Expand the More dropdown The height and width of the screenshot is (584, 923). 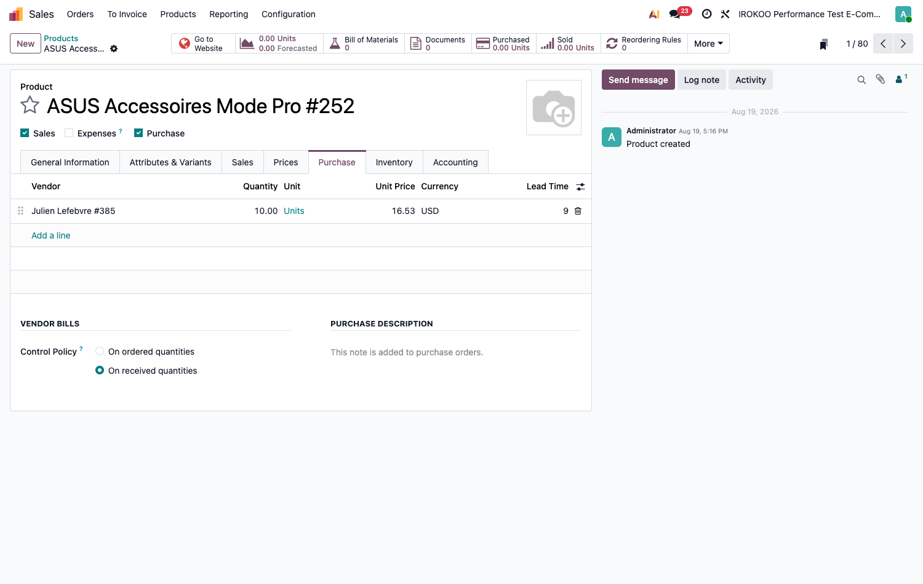point(708,44)
